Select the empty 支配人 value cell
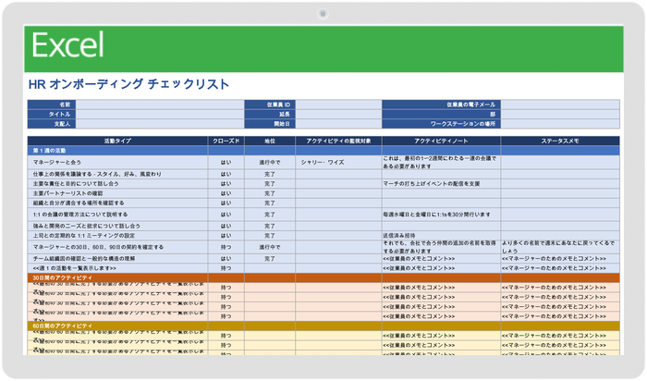Viewport: 647px width, 381px height. [160, 123]
